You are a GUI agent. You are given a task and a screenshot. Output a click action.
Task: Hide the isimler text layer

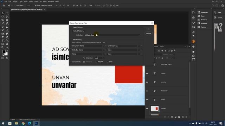147,100
